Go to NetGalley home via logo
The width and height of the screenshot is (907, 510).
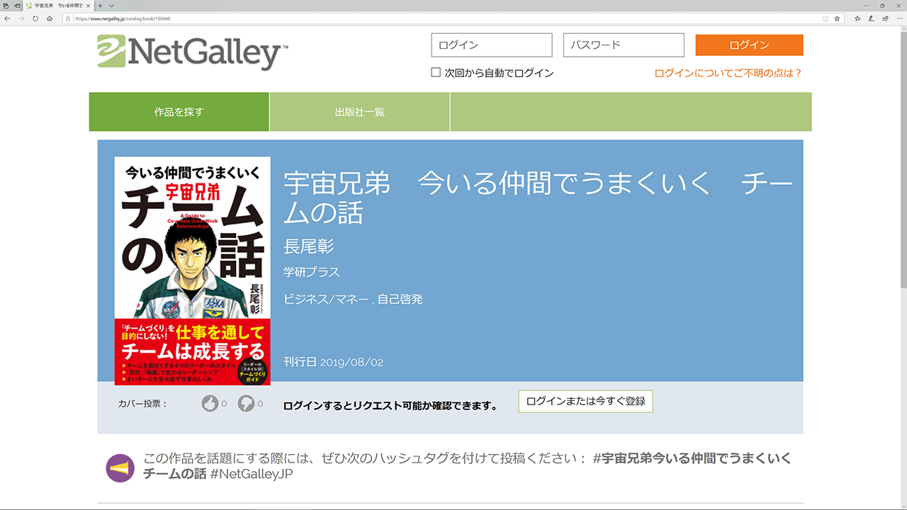coord(193,52)
